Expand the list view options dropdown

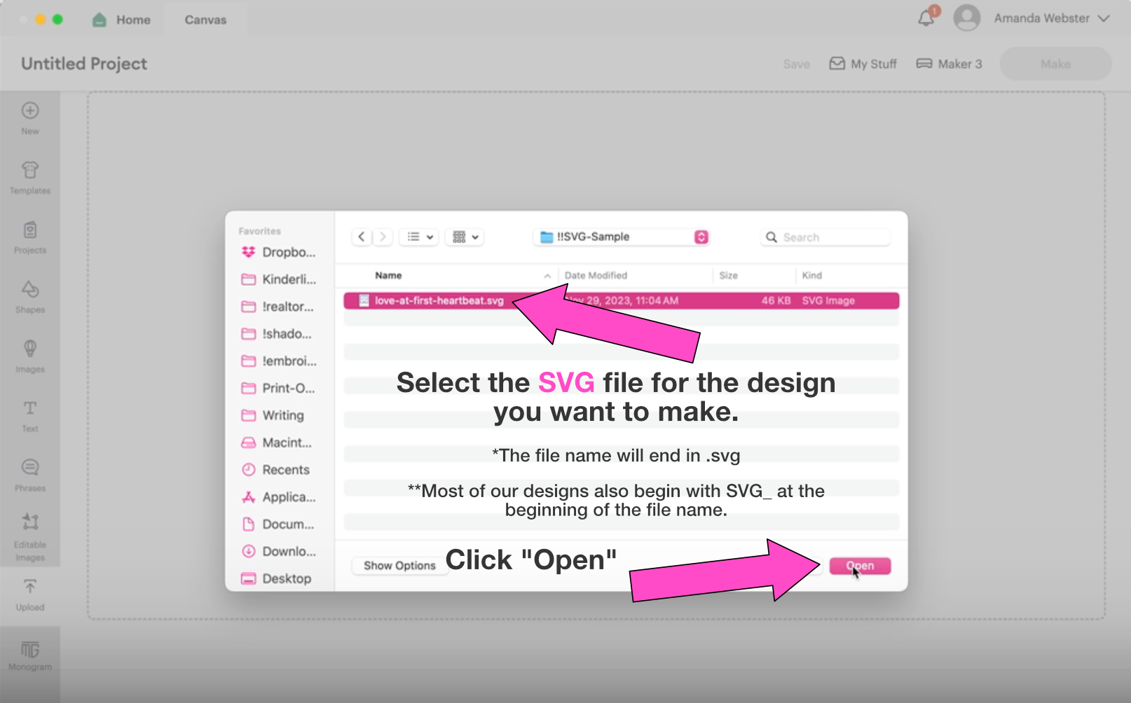pos(420,237)
